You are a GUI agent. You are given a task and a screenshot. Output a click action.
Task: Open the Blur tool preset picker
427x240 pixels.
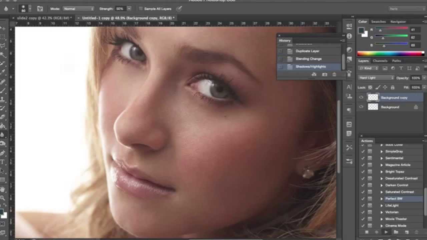(9, 9)
